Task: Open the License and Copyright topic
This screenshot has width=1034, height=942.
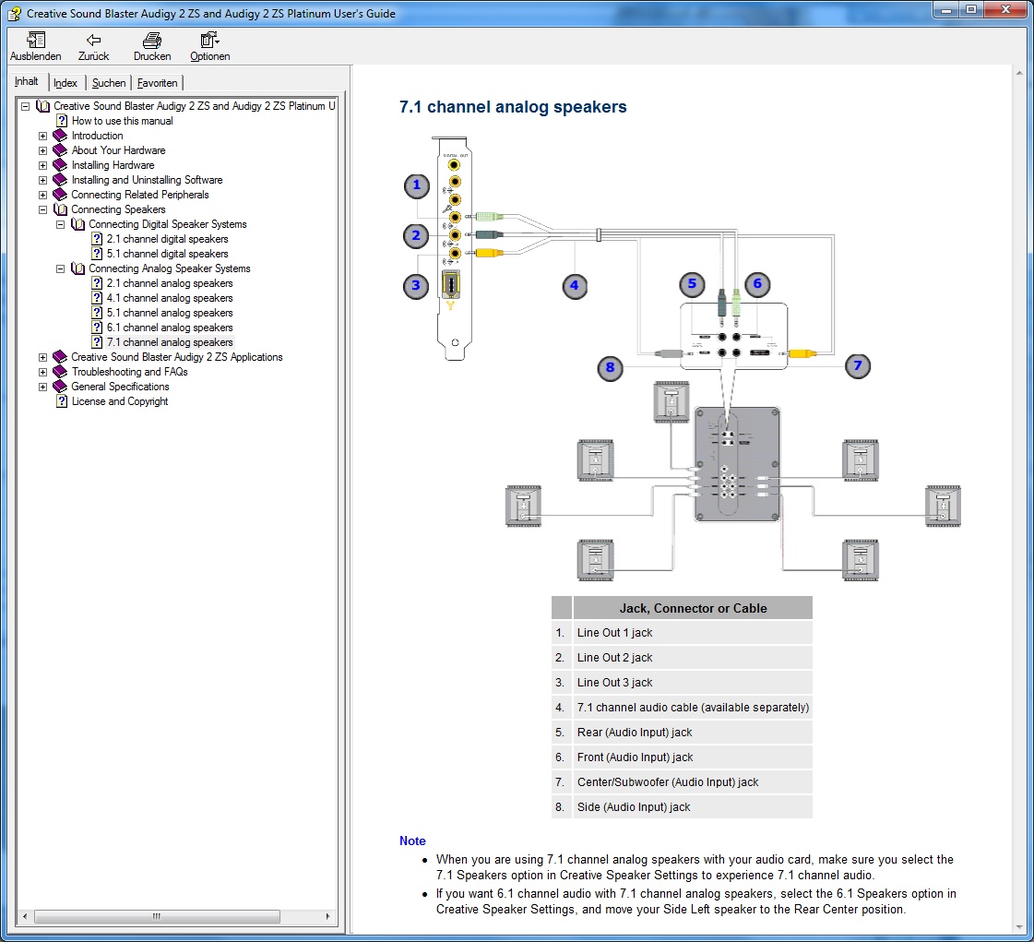Action: click(x=119, y=401)
